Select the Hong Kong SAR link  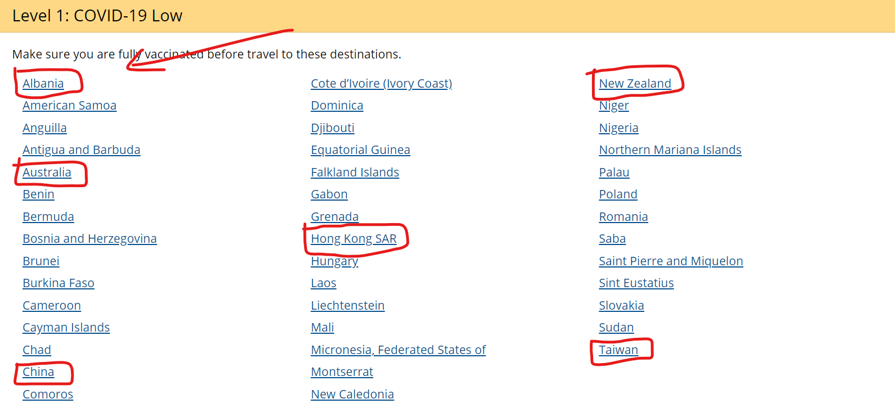tap(354, 239)
